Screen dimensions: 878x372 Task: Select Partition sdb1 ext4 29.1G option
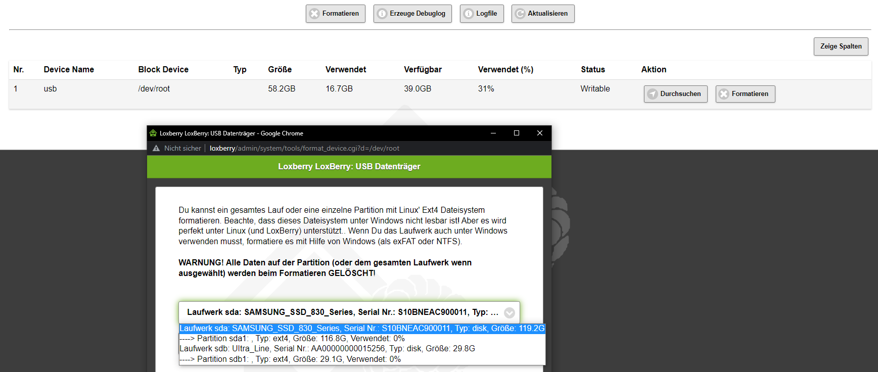pyautogui.click(x=362, y=359)
